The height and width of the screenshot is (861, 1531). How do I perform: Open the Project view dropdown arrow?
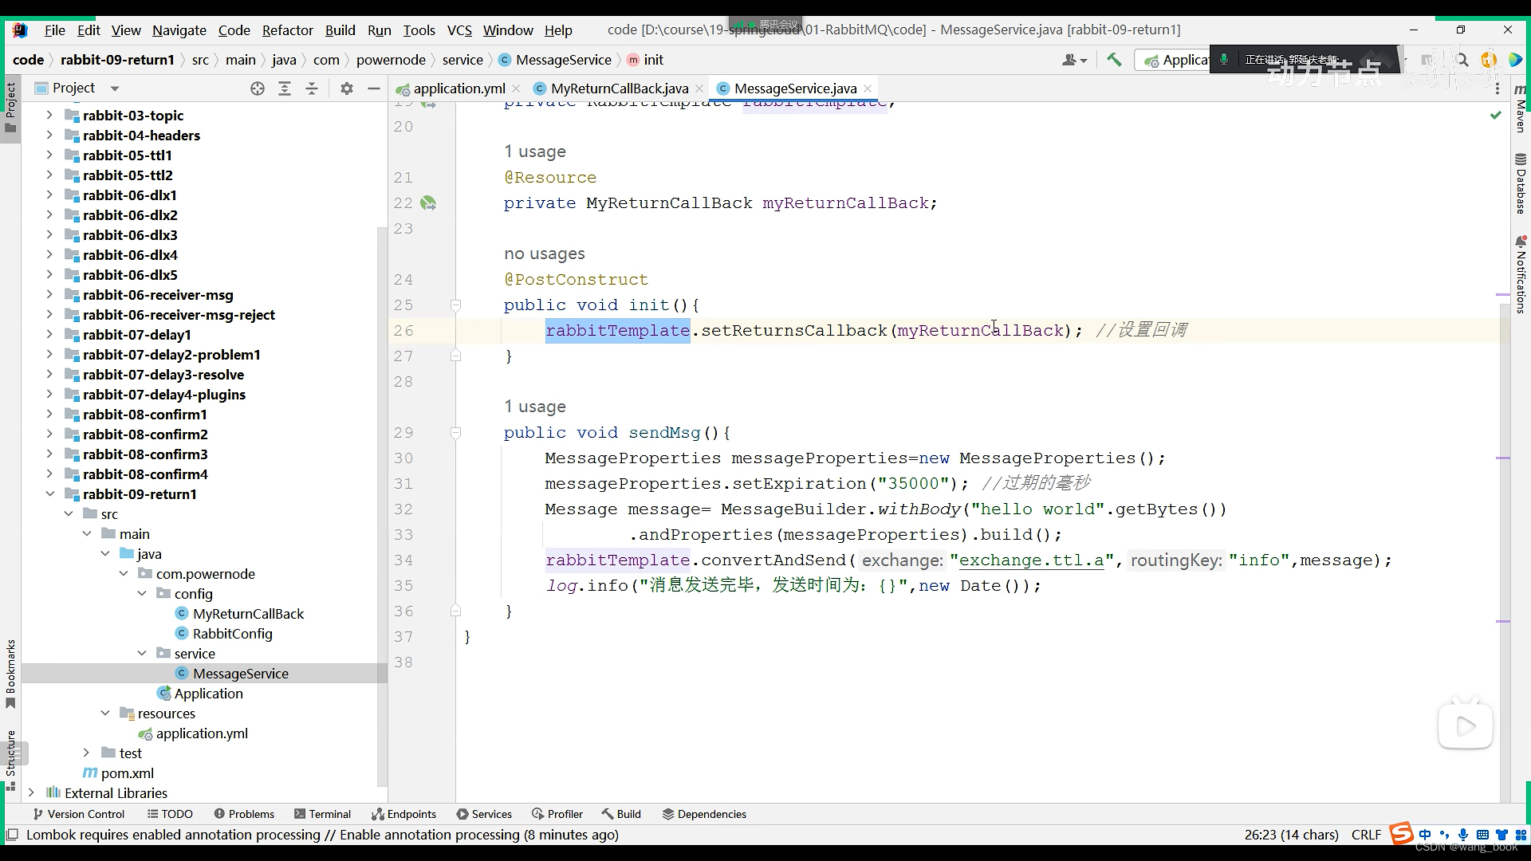pos(114,88)
